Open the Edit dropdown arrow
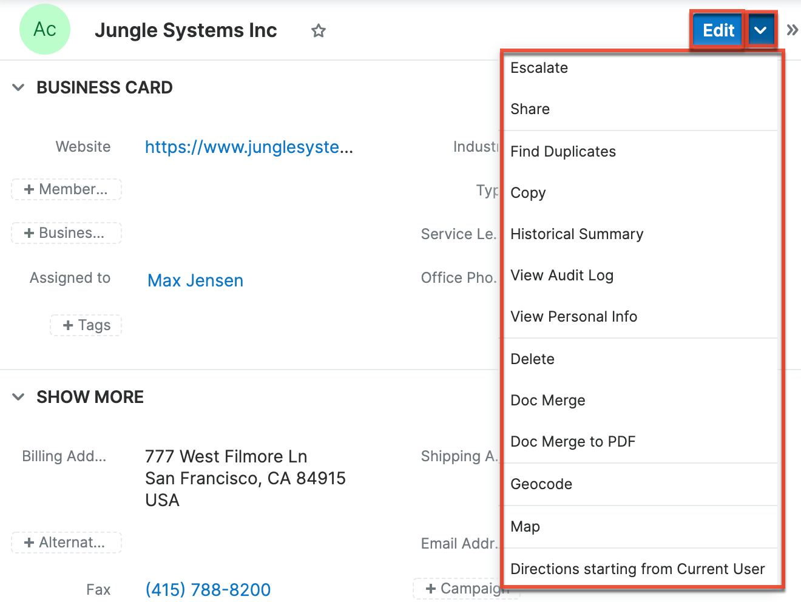Screen dimensions: 801x602 pos(762,29)
